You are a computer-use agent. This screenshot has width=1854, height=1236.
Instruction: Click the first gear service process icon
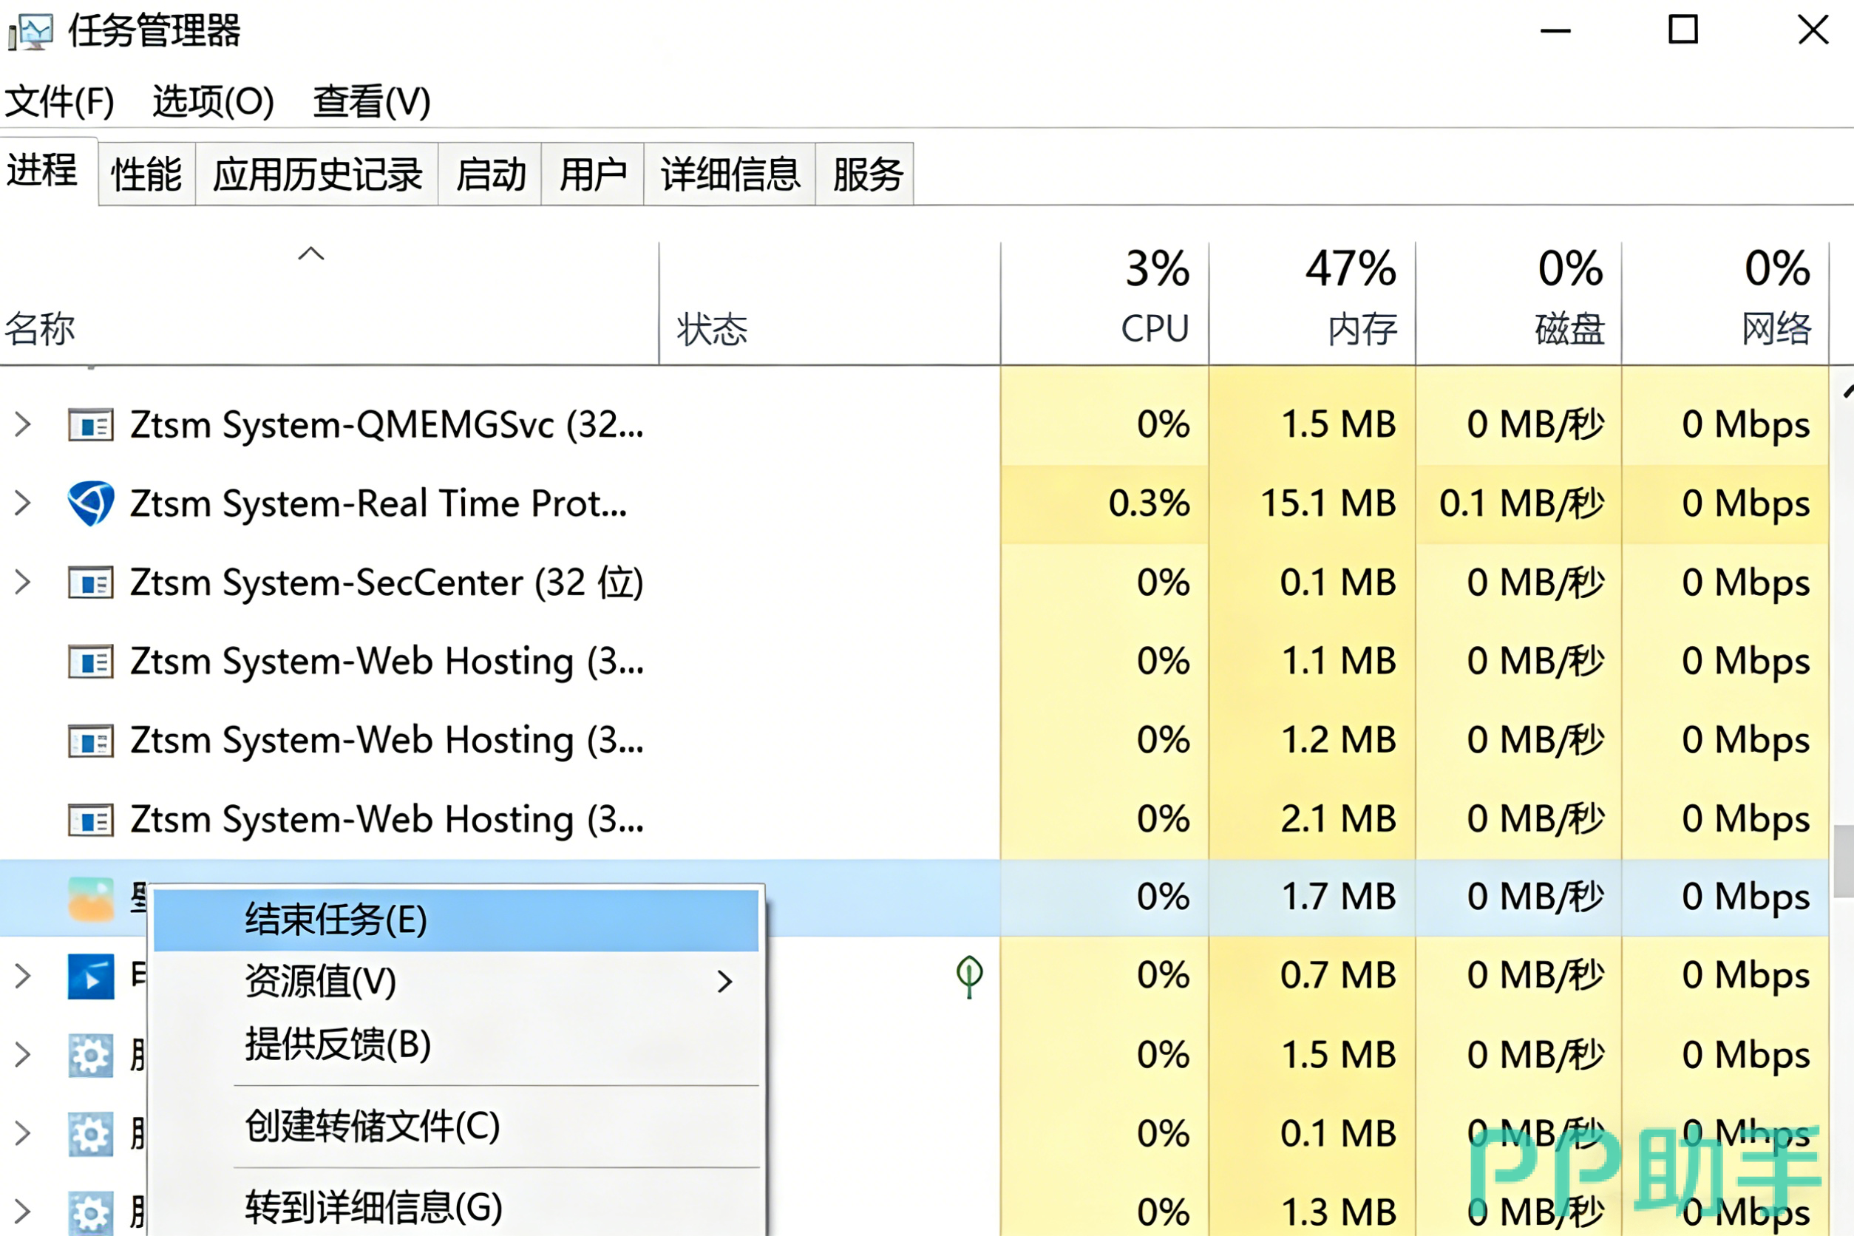point(91,1056)
